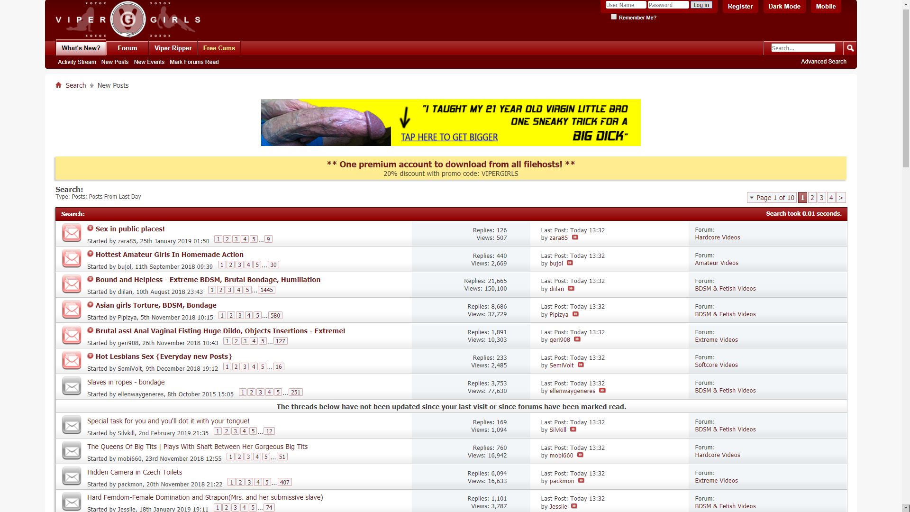Viewport: 910px width, 512px height.
Task: Enable the Remember Me checkbox
Action: tap(614, 17)
